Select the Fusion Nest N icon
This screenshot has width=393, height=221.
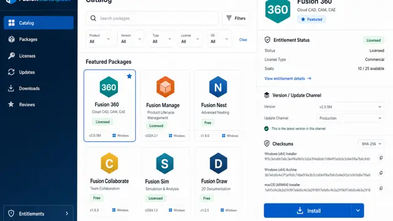218,87
